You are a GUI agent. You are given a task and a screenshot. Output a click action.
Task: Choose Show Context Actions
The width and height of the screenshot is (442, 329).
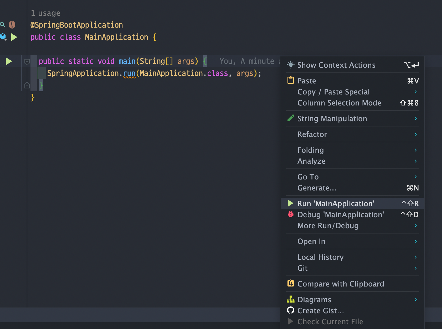pos(352,65)
